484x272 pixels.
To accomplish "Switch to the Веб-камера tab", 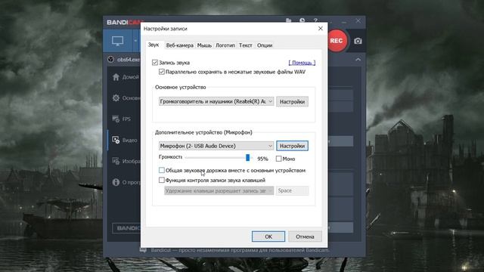I will (x=180, y=45).
